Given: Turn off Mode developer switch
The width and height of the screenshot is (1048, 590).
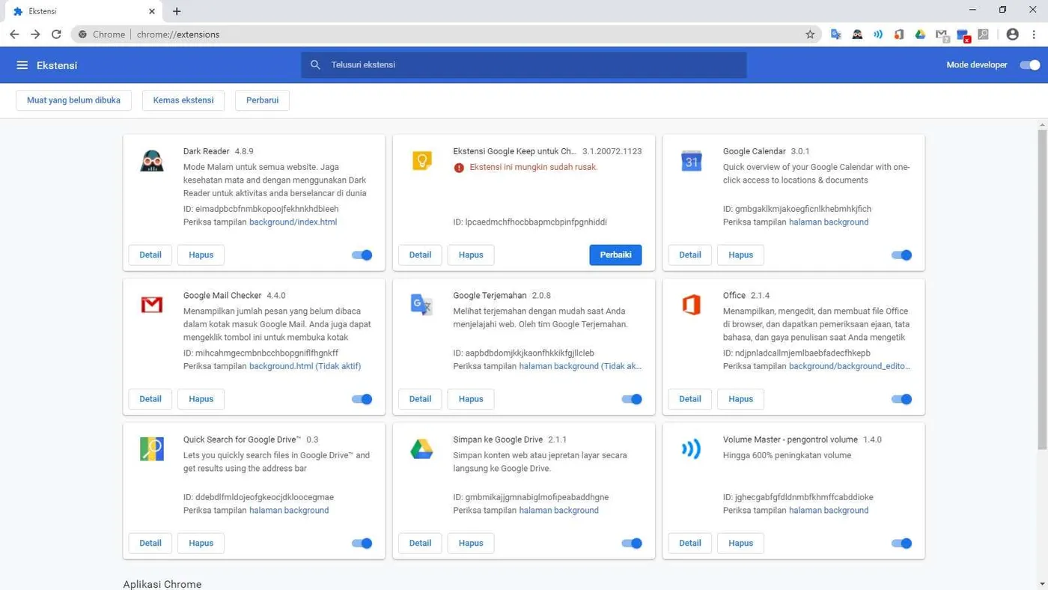Looking at the screenshot, I should click(1030, 65).
